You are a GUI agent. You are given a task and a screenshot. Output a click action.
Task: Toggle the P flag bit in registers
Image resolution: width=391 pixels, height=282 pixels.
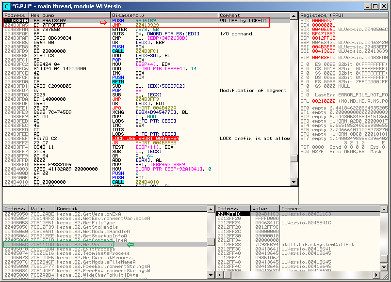point(308,68)
